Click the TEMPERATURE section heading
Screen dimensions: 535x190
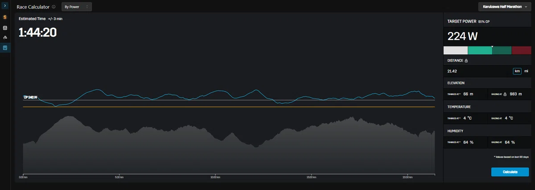pos(459,107)
